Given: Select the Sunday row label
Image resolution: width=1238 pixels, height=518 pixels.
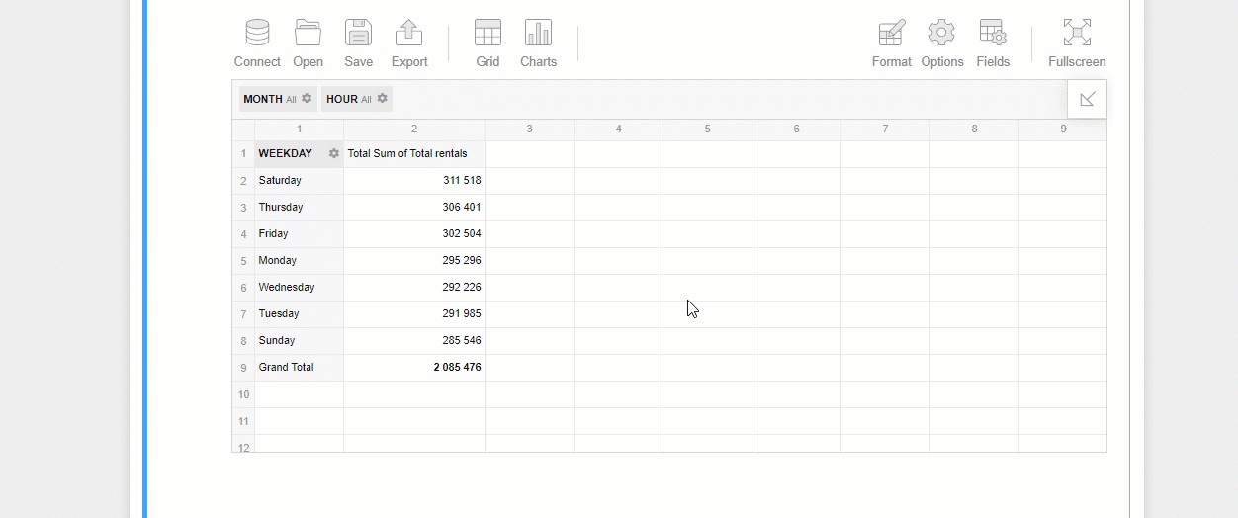Looking at the screenshot, I should tap(299, 341).
